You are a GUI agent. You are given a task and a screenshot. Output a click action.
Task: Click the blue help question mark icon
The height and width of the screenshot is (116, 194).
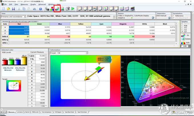tap(41, 9)
